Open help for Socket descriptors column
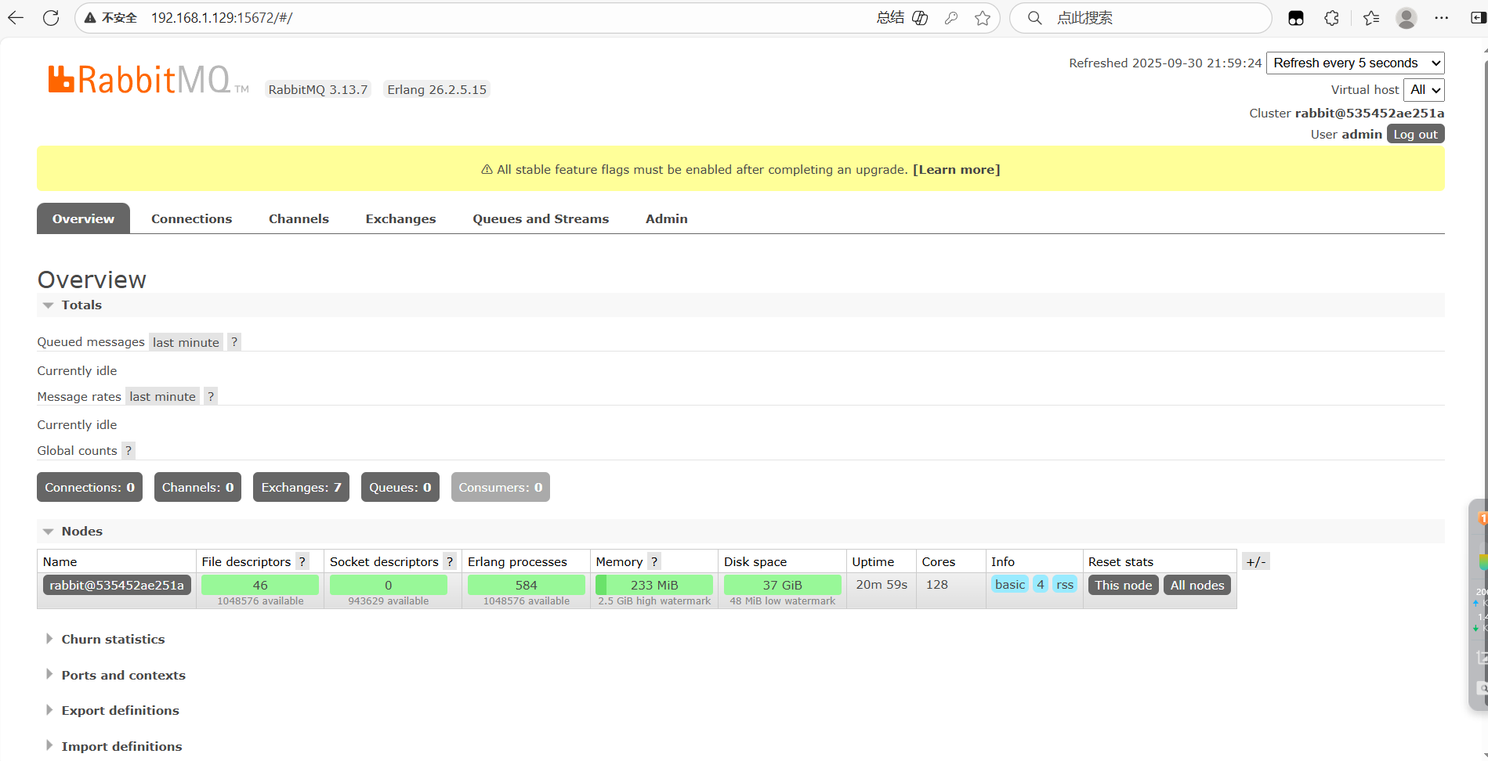The width and height of the screenshot is (1488, 761). (x=450, y=561)
